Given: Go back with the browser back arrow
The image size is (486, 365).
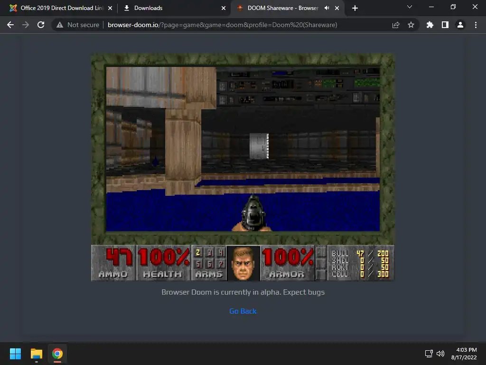Looking at the screenshot, I should click(x=10, y=25).
